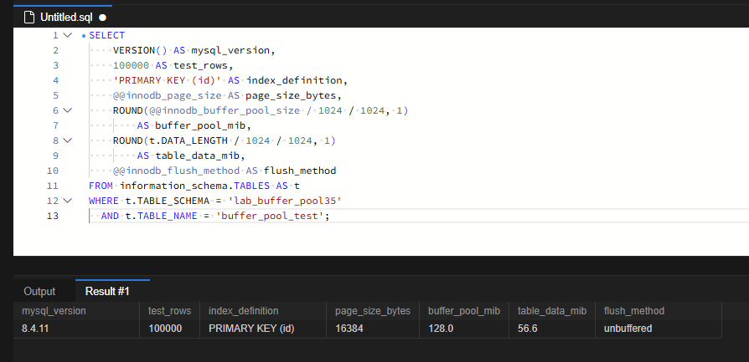749x362 pixels.
Task: Collapse the WHERE block at line 12
Action: (67, 201)
